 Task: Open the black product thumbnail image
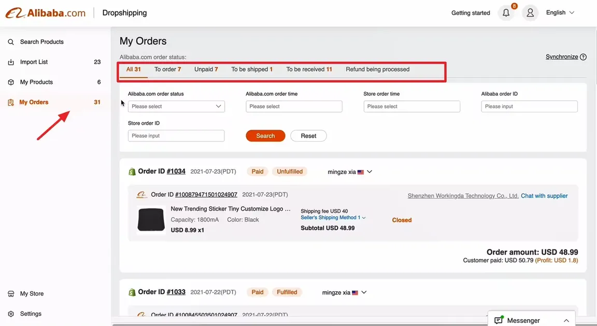(x=151, y=219)
